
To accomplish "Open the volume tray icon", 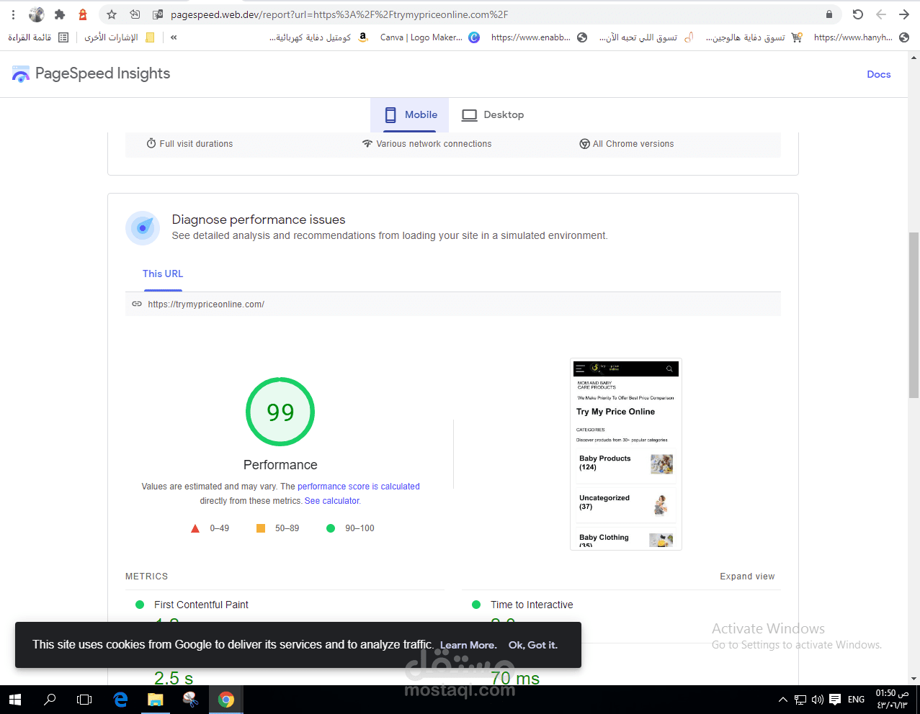I will [x=818, y=700].
